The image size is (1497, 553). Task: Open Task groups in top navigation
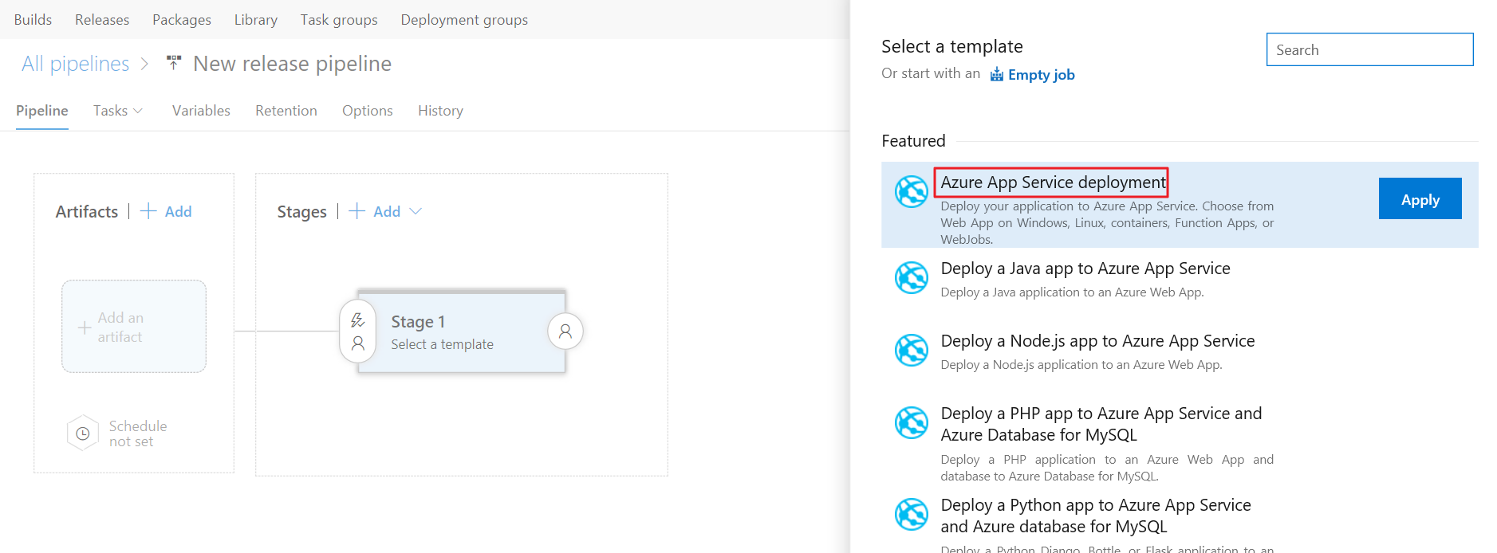coord(339,20)
